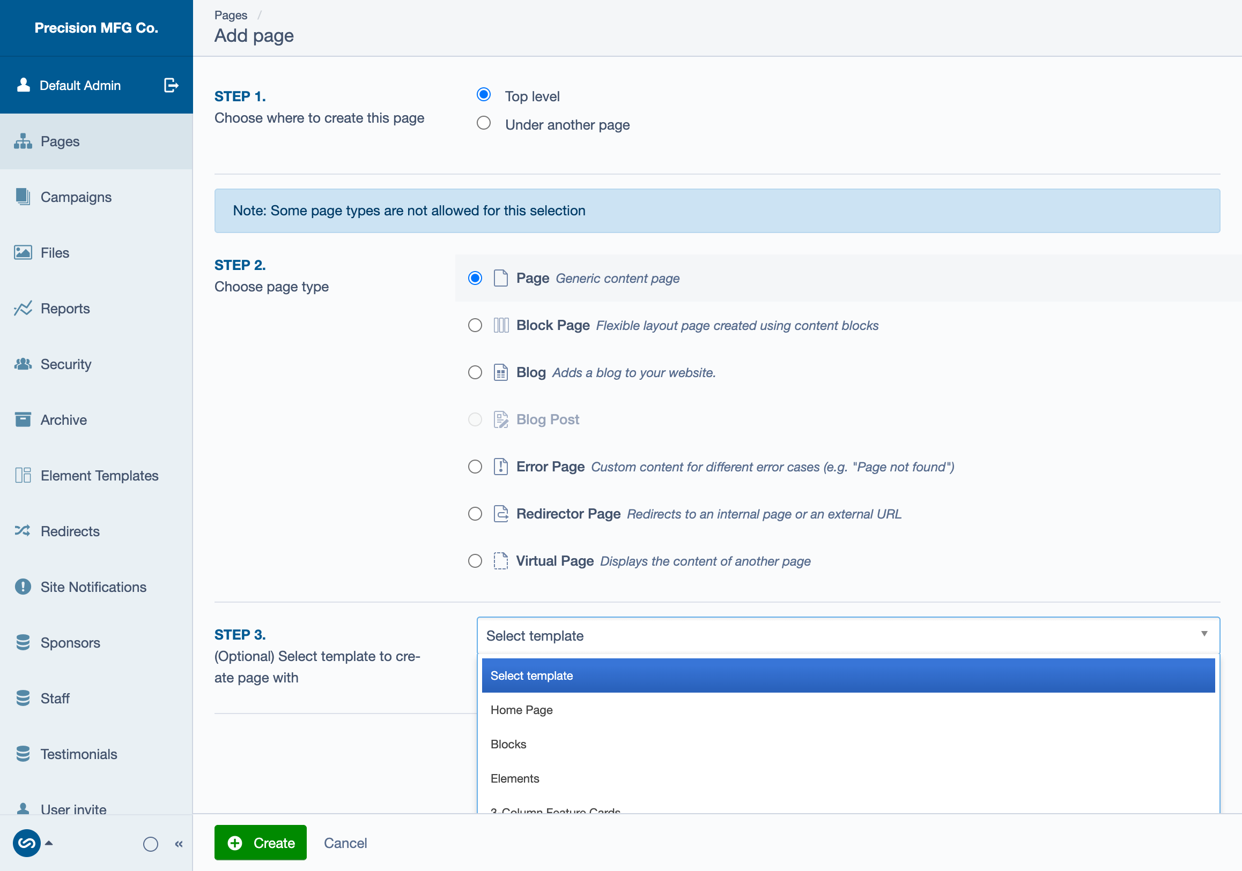Viewport: 1242px width, 871px height.
Task: Open Reports in the sidebar menu
Action: [x=97, y=308]
